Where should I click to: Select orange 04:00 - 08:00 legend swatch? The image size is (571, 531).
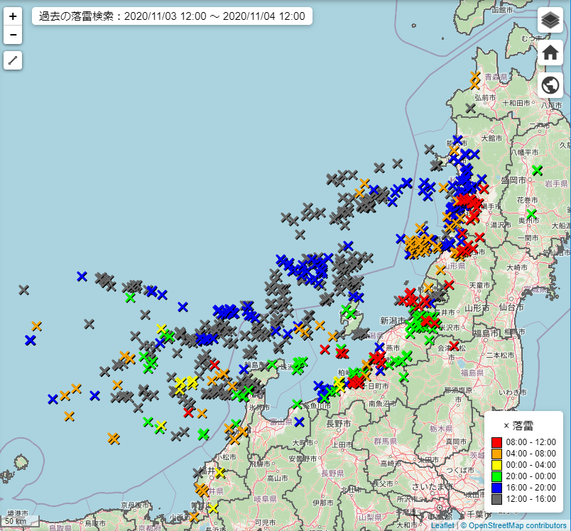point(496,454)
